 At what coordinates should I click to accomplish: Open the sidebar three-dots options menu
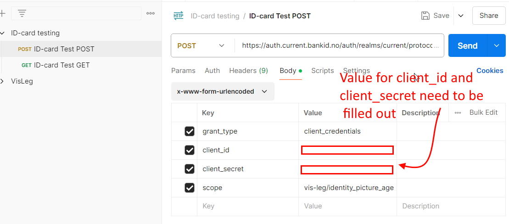click(x=150, y=13)
